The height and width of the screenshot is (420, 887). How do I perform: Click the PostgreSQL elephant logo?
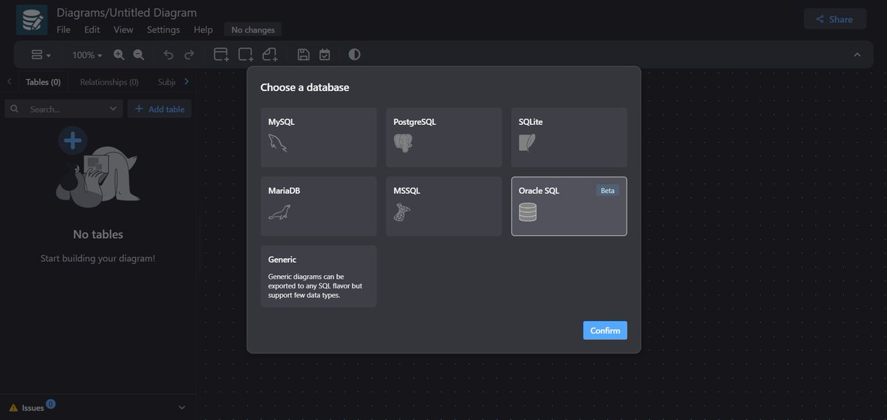(x=403, y=143)
